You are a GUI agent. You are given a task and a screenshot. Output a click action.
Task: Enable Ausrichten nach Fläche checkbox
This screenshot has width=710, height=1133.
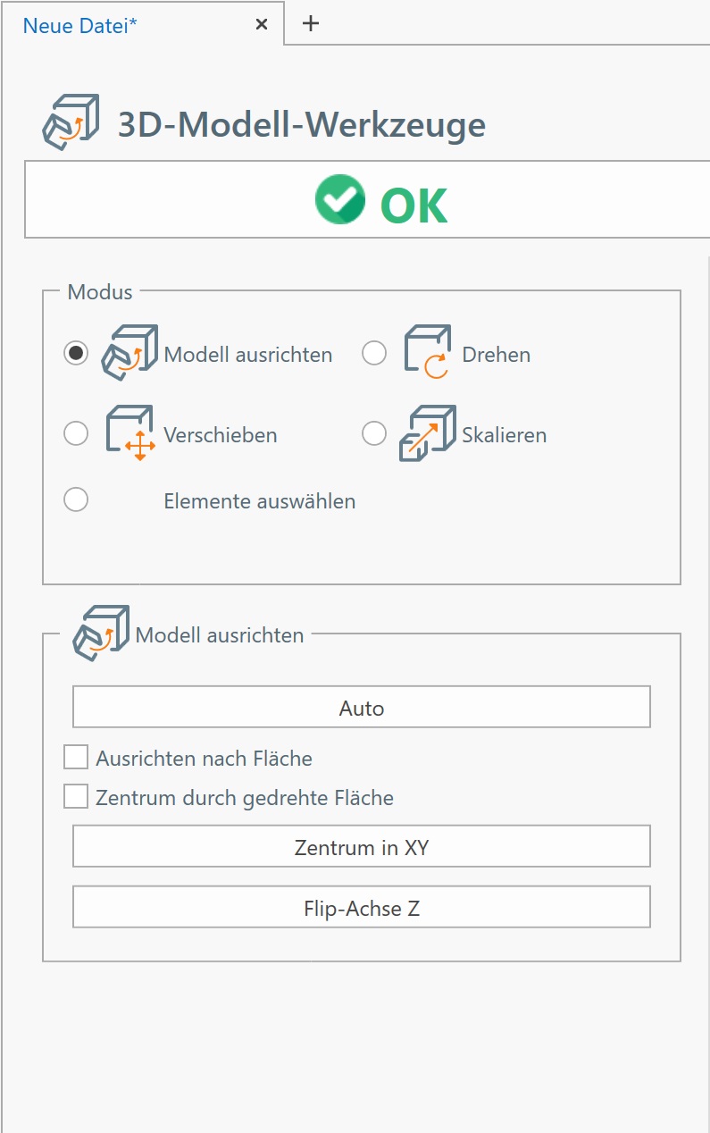click(x=76, y=758)
